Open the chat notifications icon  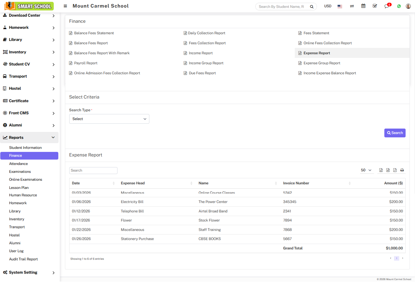(x=387, y=6)
